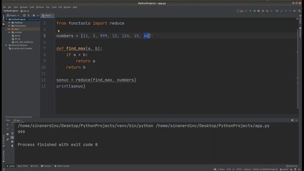Click the undo/rollback arrow in toolbar
The image size is (304, 171).
[x=294, y=11]
